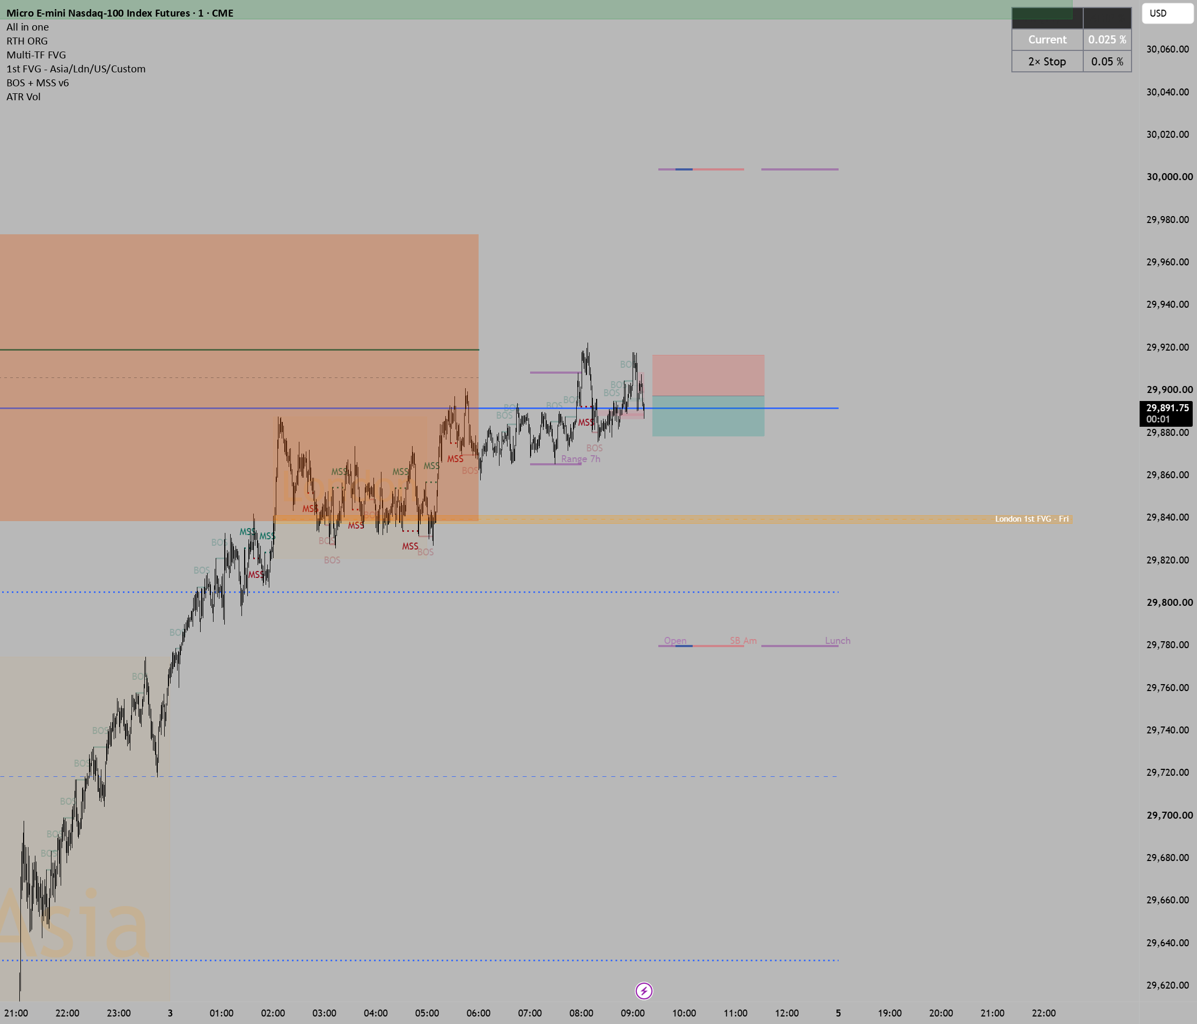Open the USD currency selector
Viewport: 1197px width, 1024px height.
[1167, 13]
